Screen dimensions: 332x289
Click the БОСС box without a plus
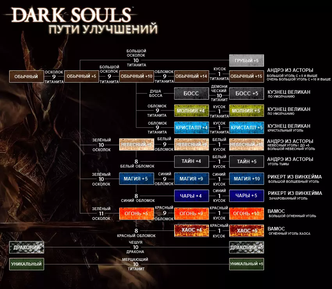191,94
